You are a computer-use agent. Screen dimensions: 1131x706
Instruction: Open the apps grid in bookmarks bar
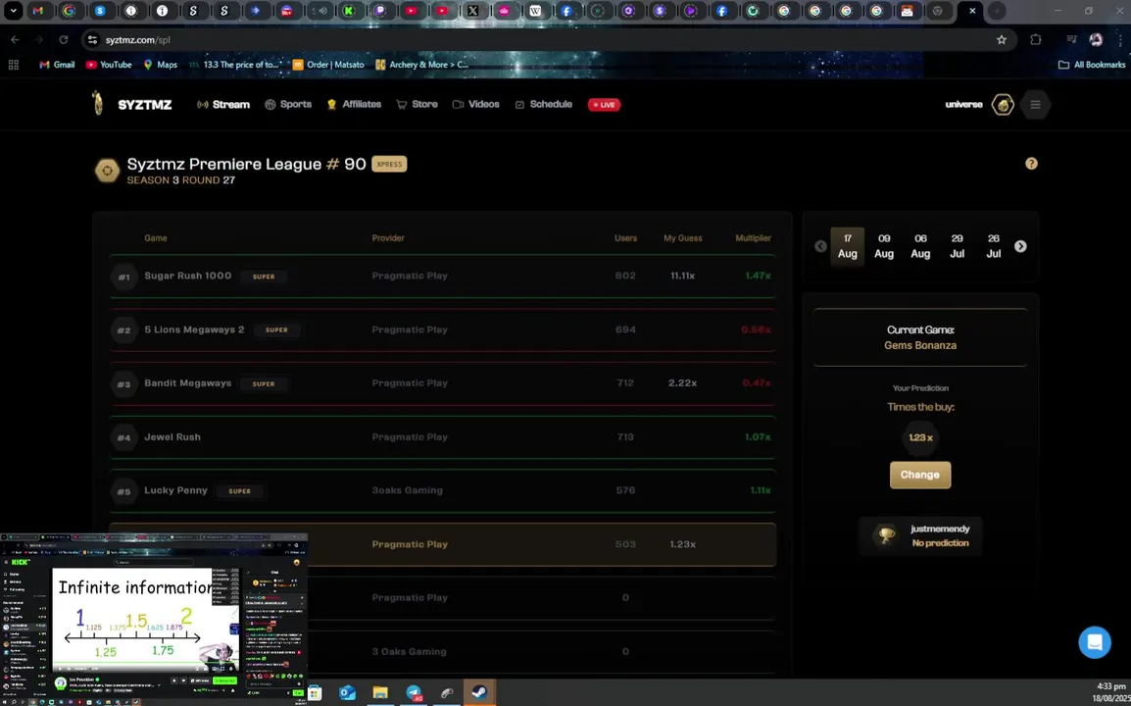(13, 65)
